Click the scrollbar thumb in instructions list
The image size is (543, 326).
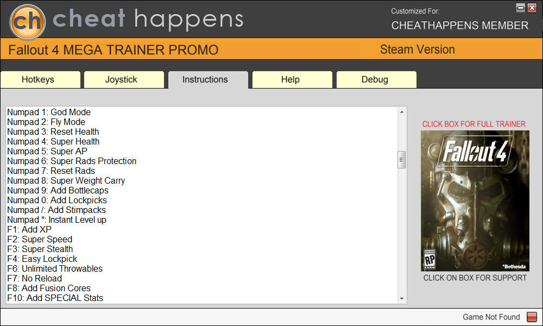pos(402,160)
